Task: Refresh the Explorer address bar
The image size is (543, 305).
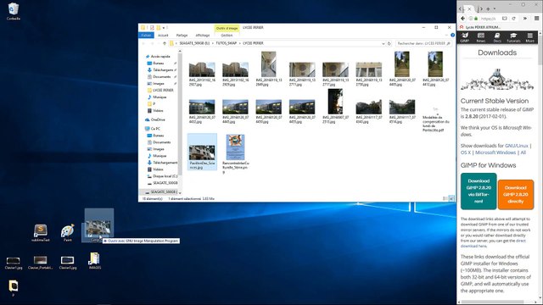Action: tap(389, 43)
